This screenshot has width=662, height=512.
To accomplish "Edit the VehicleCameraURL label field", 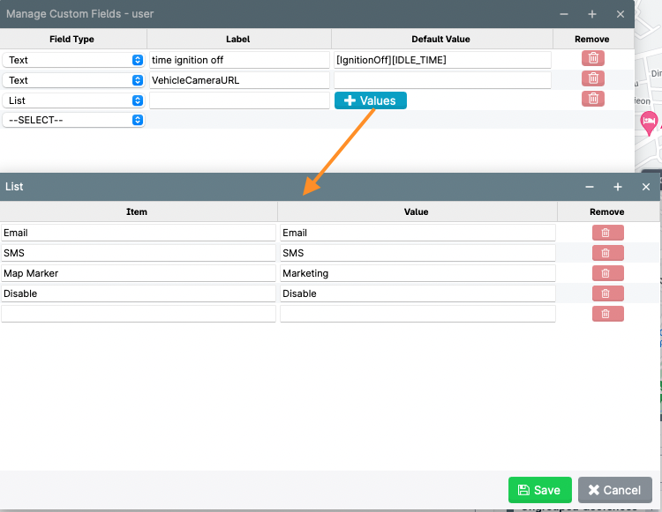I will (x=239, y=80).
